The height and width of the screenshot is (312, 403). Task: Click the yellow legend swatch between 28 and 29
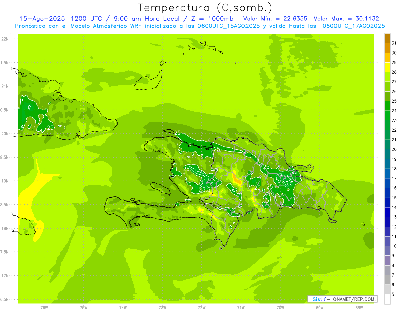pos(387,67)
